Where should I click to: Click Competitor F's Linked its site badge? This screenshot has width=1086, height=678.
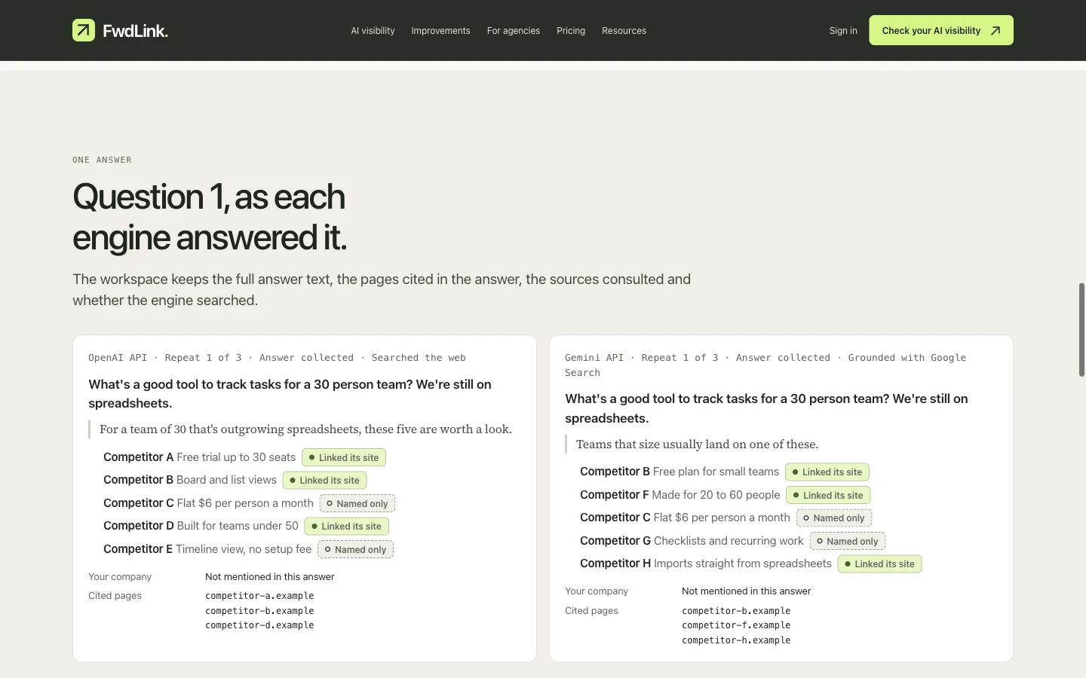tap(828, 495)
